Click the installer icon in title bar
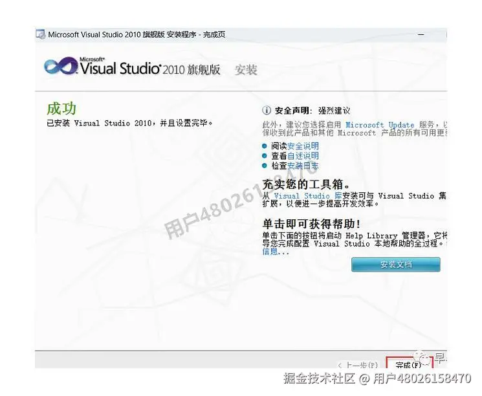This screenshot has width=482, height=396. click(40, 34)
